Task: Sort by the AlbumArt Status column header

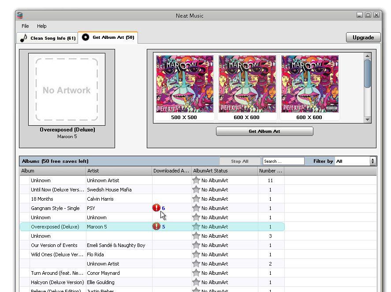Action: [x=225, y=171]
